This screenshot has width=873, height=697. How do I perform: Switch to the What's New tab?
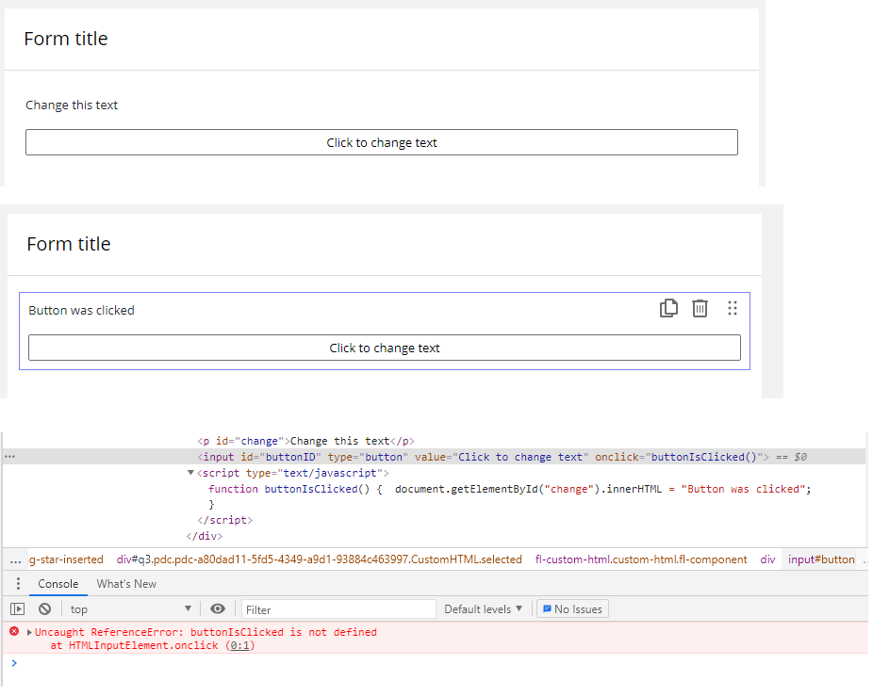coord(126,584)
